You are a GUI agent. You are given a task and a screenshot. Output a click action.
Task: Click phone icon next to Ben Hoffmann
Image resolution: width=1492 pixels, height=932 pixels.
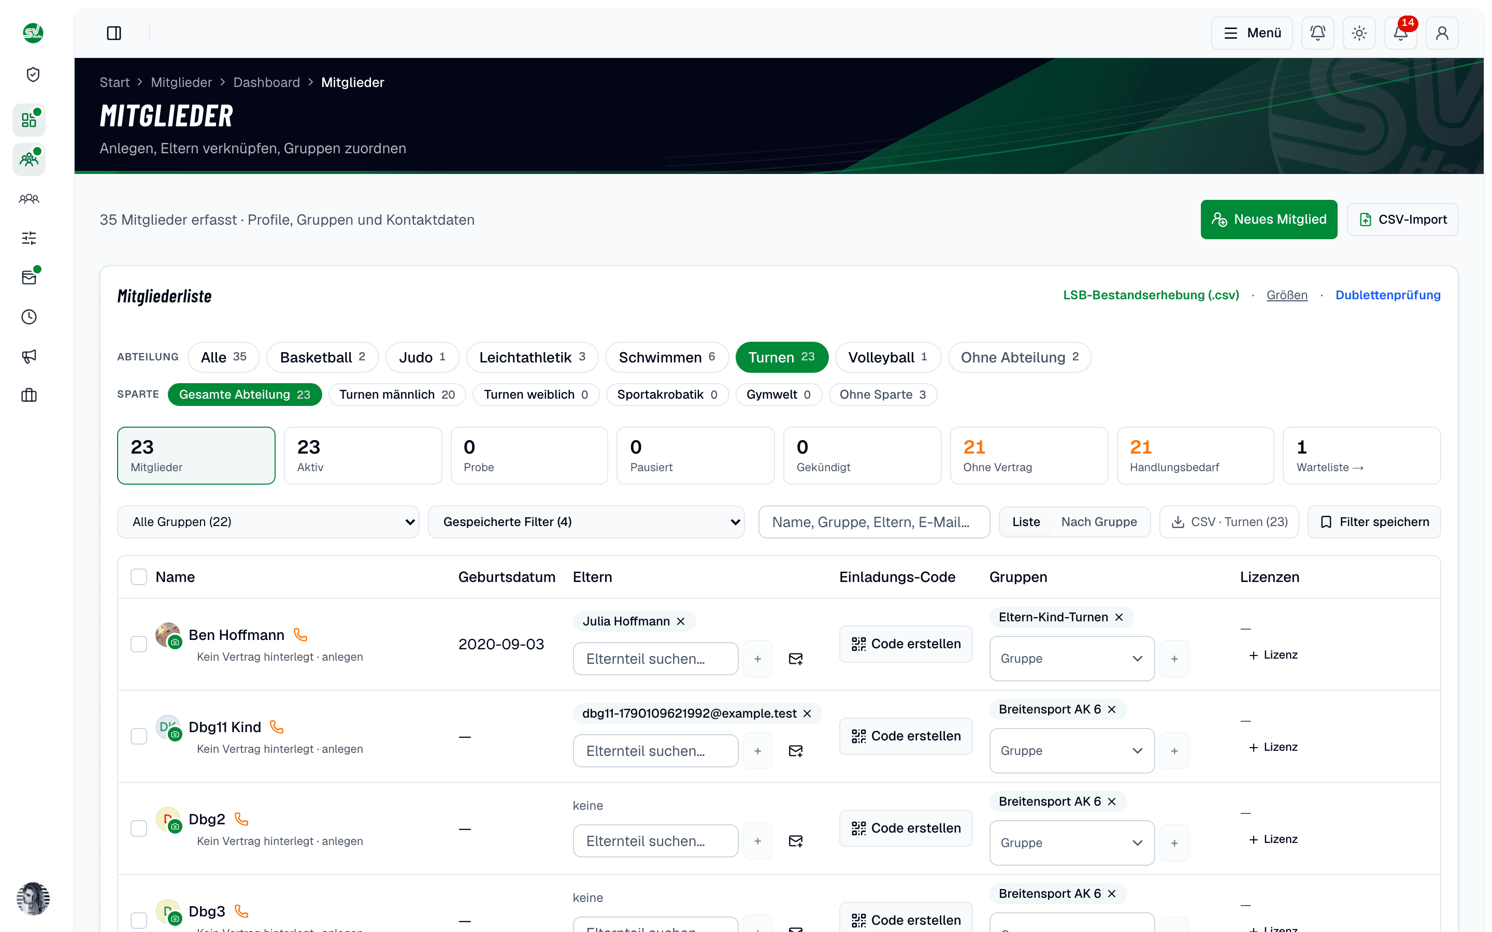(x=300, y=634)
